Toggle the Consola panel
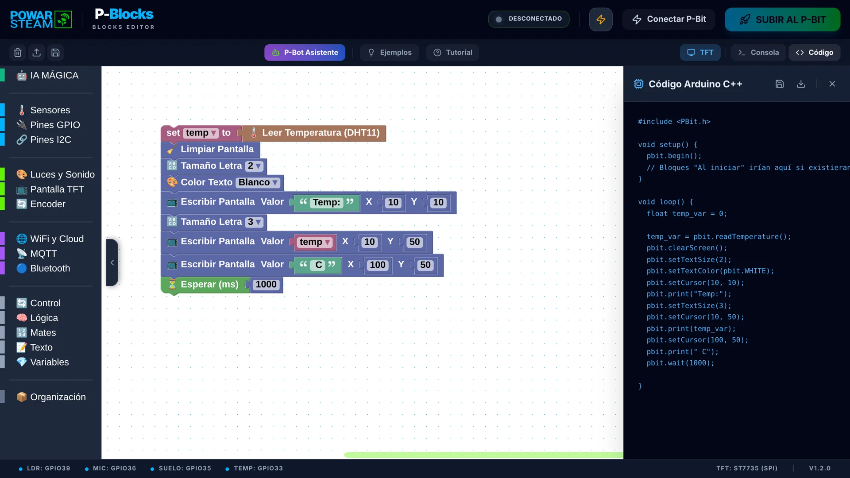The image size is (850, 478). tap(758, 53)
